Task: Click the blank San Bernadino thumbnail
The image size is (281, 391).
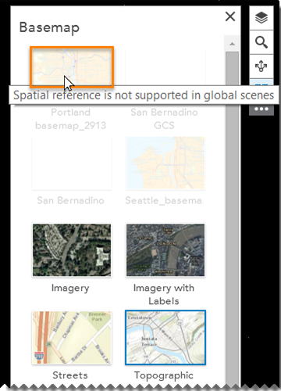Action: pos(72,163)
